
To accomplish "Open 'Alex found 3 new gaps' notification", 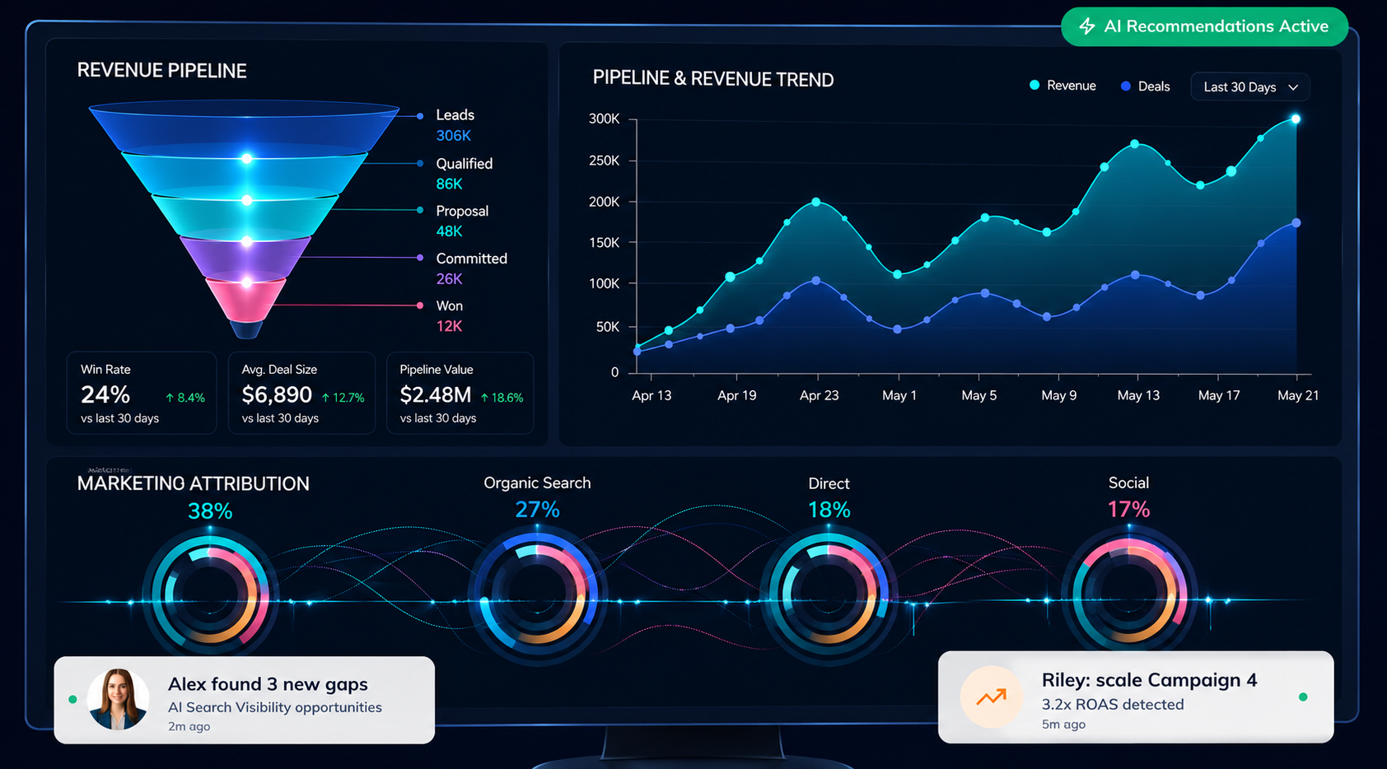I will (x=245, y=700).
